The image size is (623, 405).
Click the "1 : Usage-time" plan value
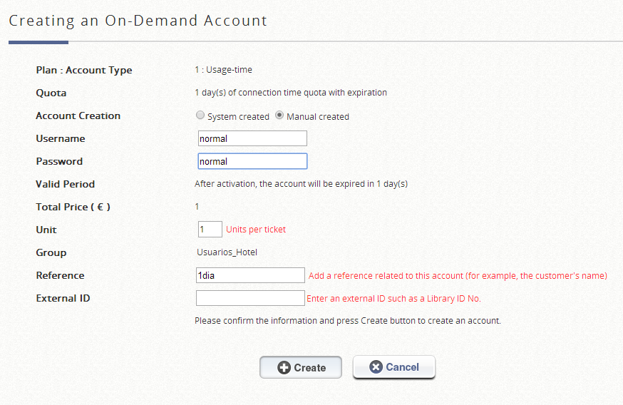(x=223, y=70)
